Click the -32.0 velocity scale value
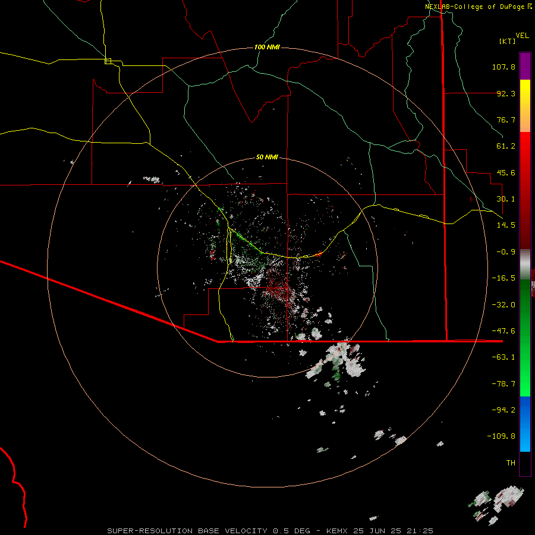Viewport: 535px width, 535px height. [503, 305]
